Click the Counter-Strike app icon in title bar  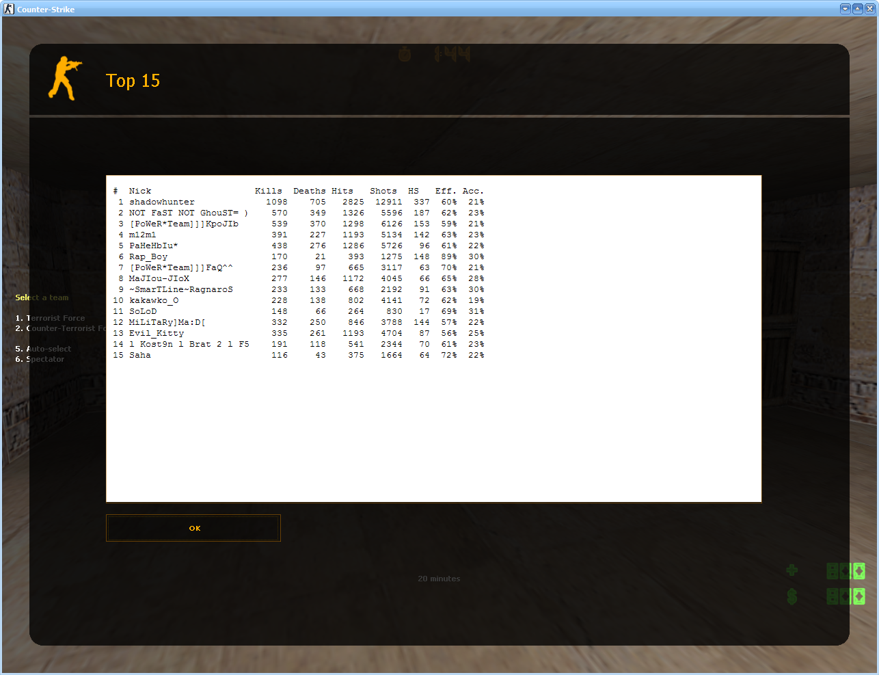tap(9, 9)
